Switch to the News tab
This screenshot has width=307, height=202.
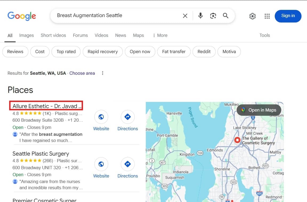point(121,35)
